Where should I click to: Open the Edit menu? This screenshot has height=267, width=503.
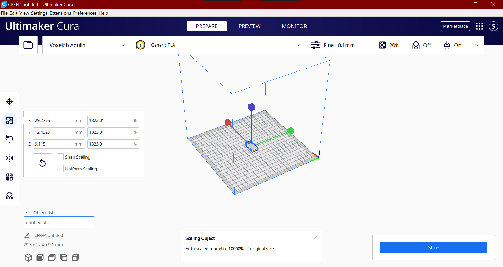(13, 13)
